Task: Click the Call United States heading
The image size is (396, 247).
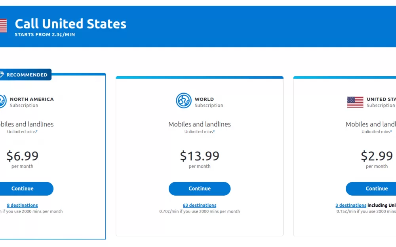Action: 70,24
